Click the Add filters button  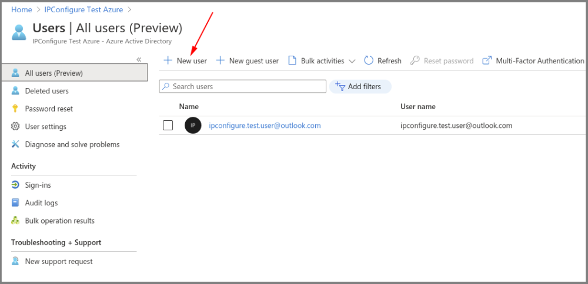(360, 86)
